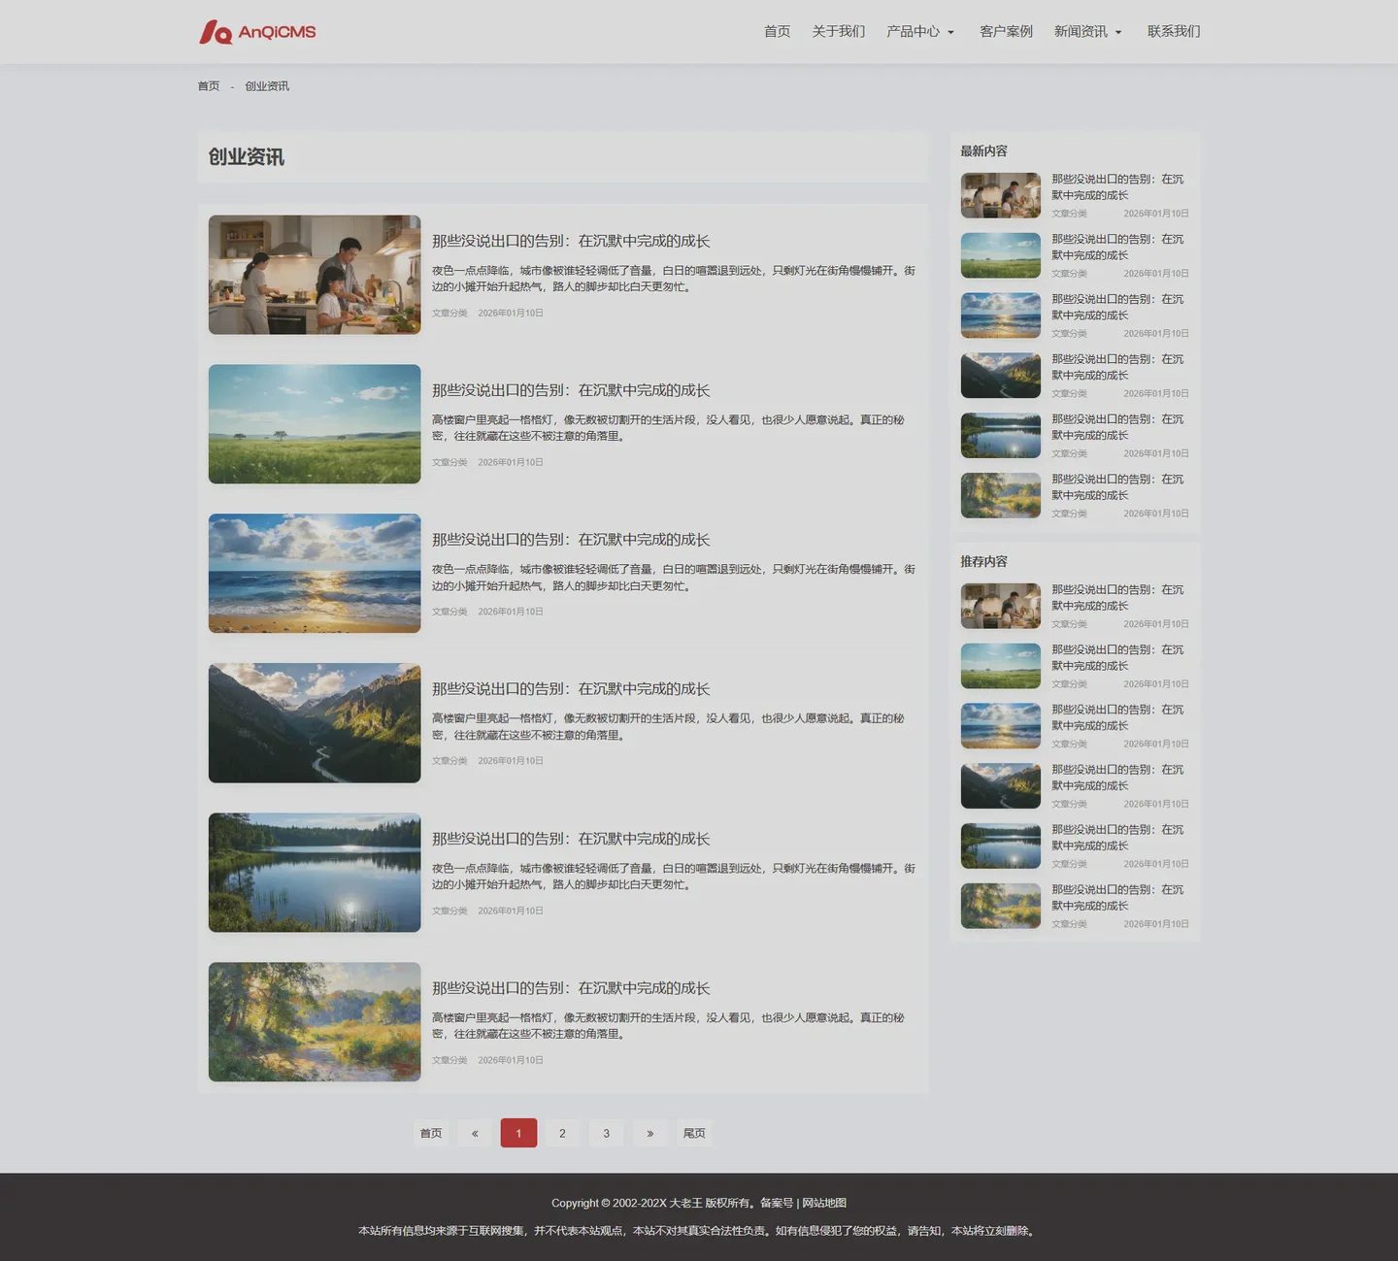Open the mountain valley article thumbnail
The width and height of the screenshot is (1398, 1261).
pos(315,723)
